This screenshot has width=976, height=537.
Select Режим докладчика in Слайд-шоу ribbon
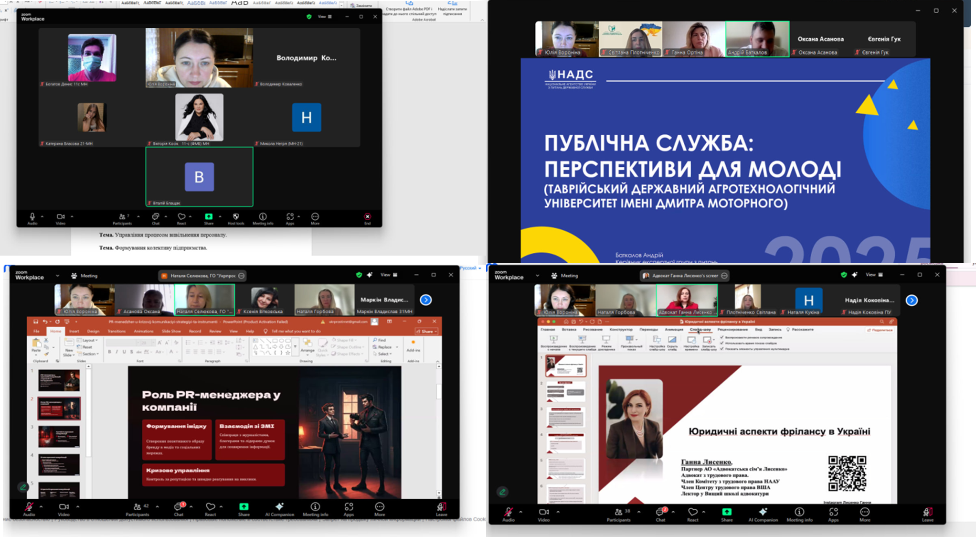pos(606,340)
